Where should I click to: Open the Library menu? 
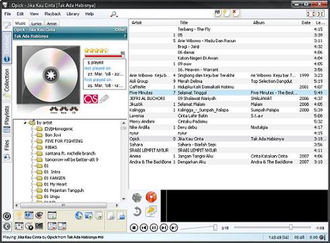(x=73, y=14)
